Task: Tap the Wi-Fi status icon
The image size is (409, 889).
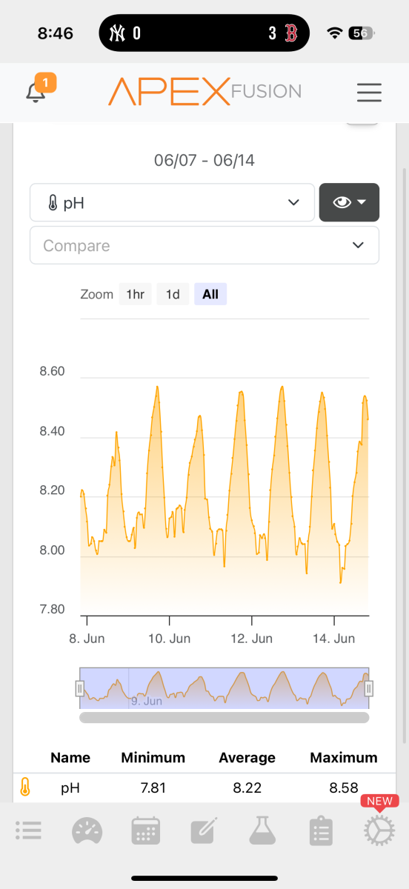Action: 335,33
